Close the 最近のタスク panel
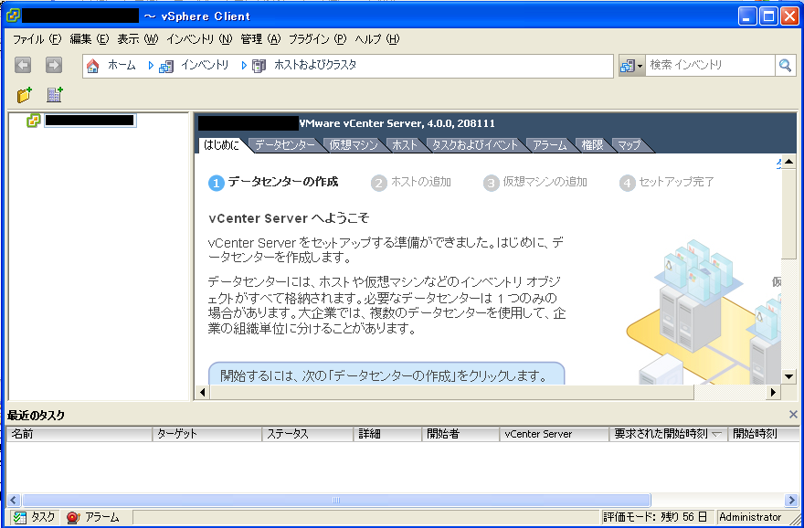This screenshot has height=528, width=804. [x=793, y=414]
